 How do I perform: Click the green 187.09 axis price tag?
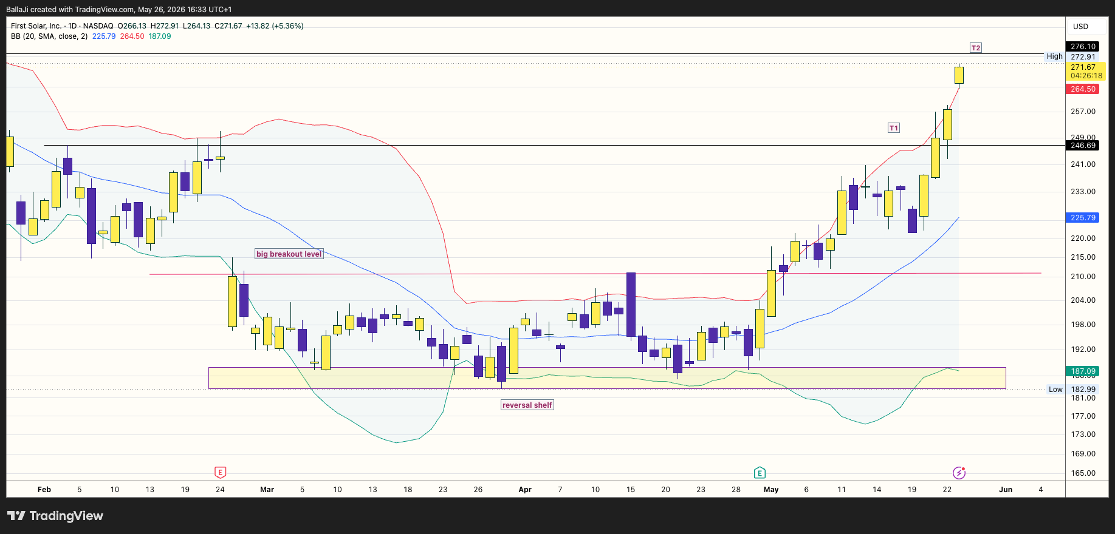pos(1083,371)
